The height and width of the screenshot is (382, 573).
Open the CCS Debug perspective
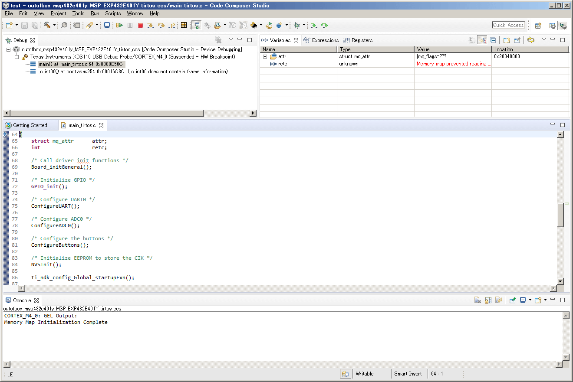tap(563, 26)
